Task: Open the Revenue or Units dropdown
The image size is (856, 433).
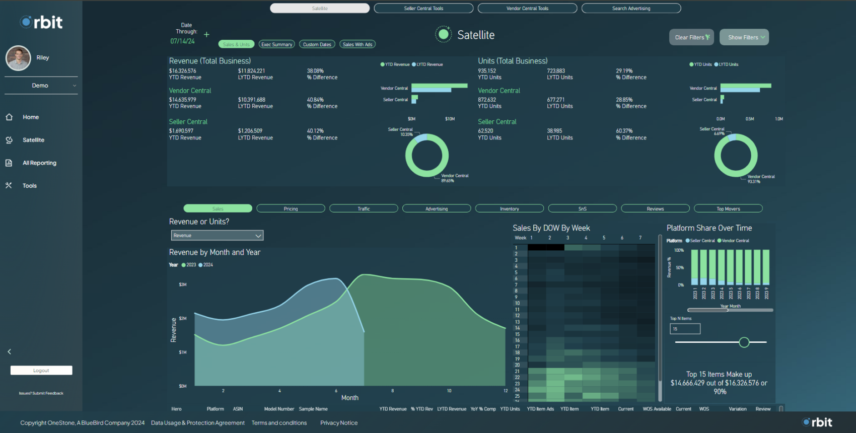Action: click(217, 235)
